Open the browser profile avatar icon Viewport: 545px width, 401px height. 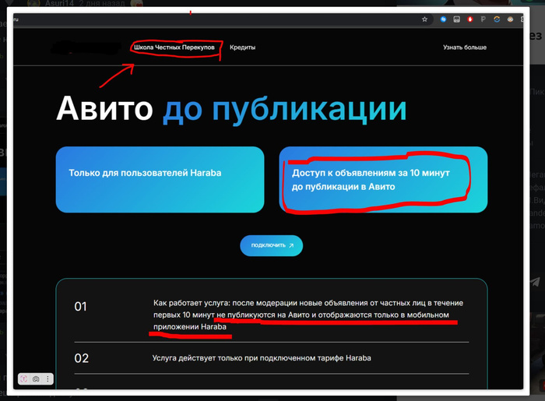(x=510, y=19)
